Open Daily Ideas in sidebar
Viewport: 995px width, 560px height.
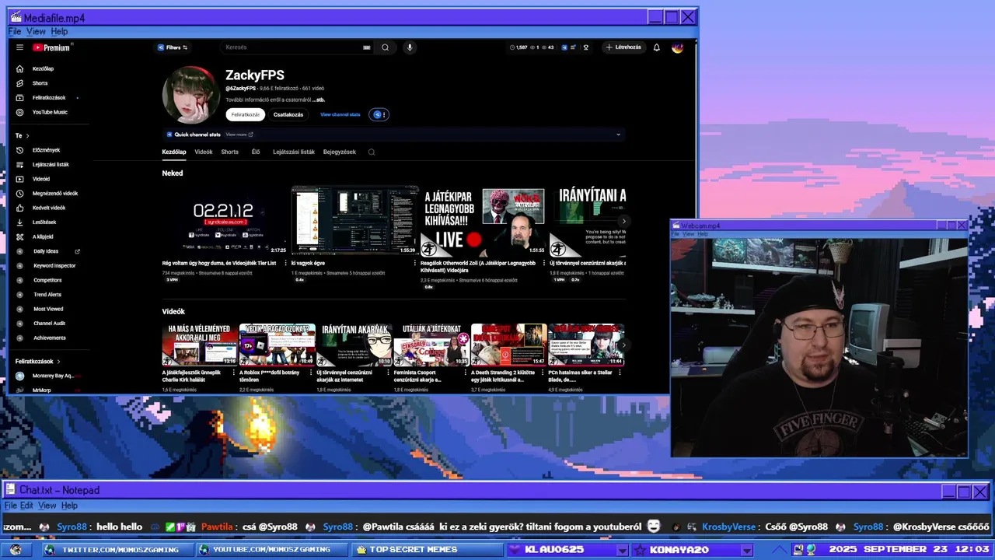click(46, 251)
